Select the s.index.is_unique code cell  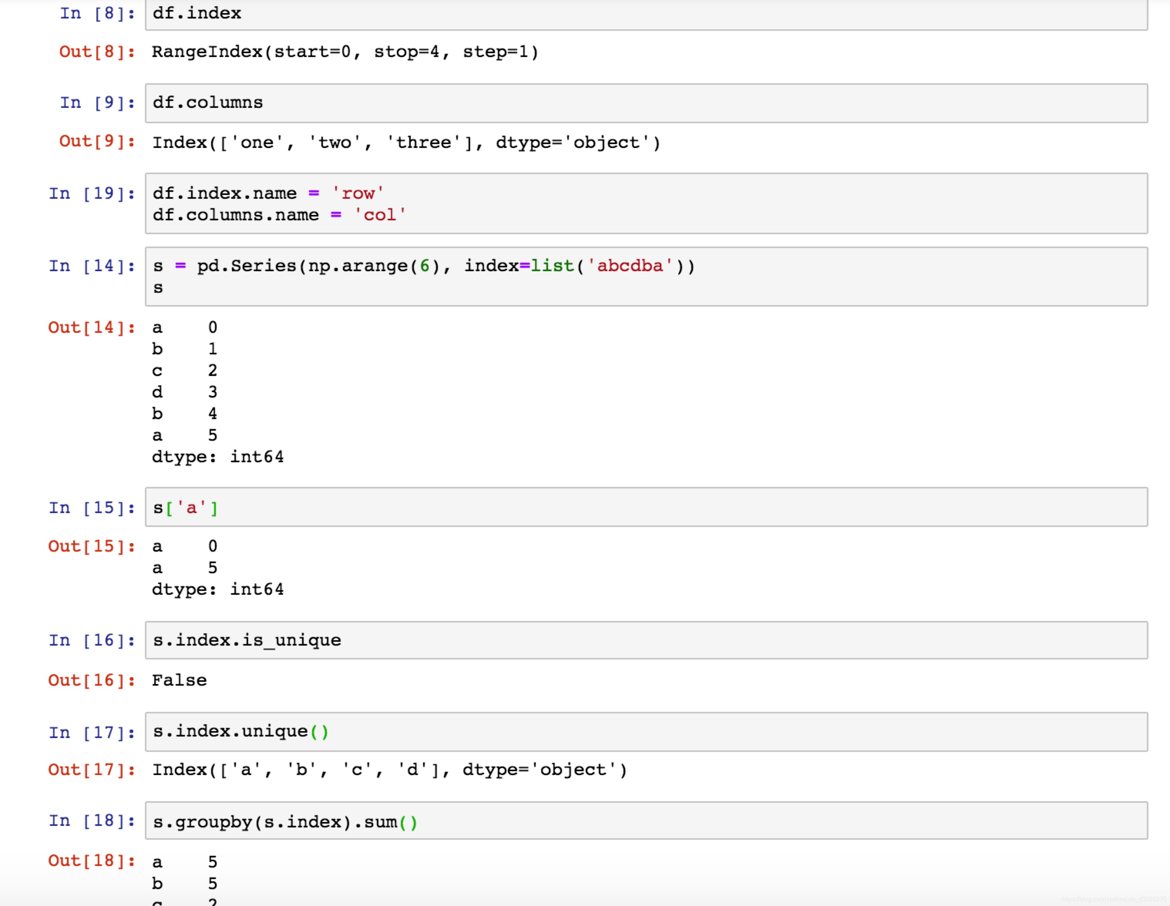[646, 641]
